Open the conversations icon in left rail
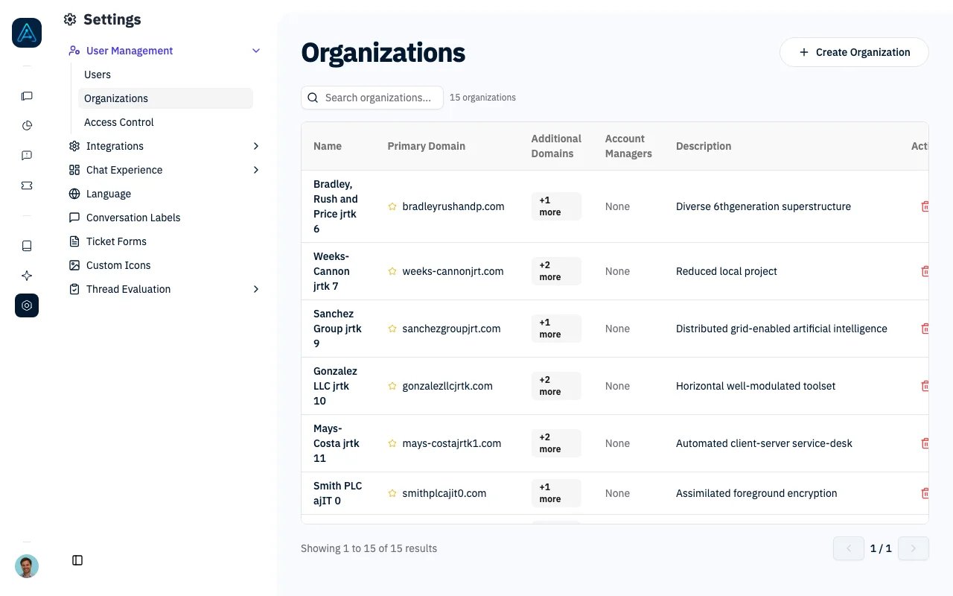The width and height of the screenshot is (953, 596). (x=27, y=96)
